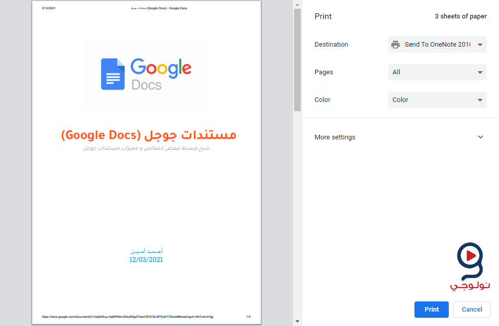
Task: Click the preview vertical scrollbar thumb
Action: pos(297,60)
